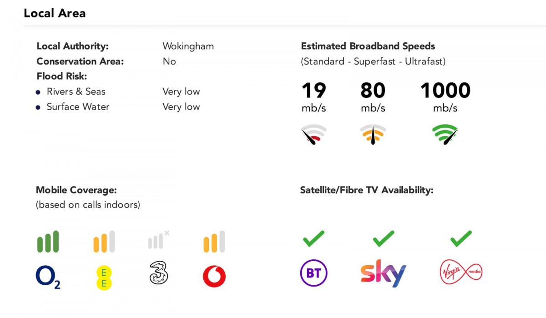Click the BT logo
This screenshot has width=546, height=318.
click(313, 273)
